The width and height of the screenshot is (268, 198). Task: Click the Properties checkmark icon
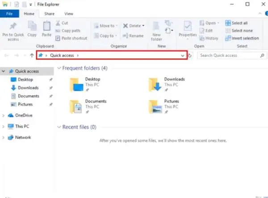coord(188,26)
